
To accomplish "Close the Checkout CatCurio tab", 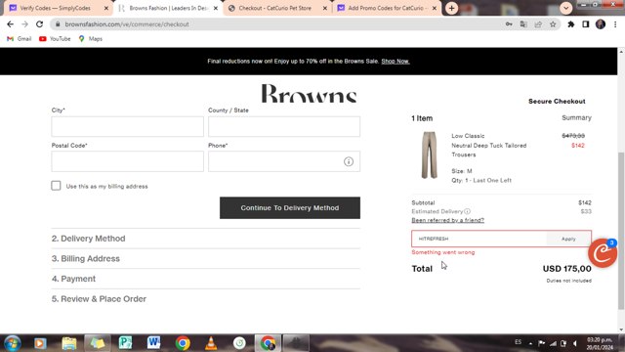I will point(325,8).
